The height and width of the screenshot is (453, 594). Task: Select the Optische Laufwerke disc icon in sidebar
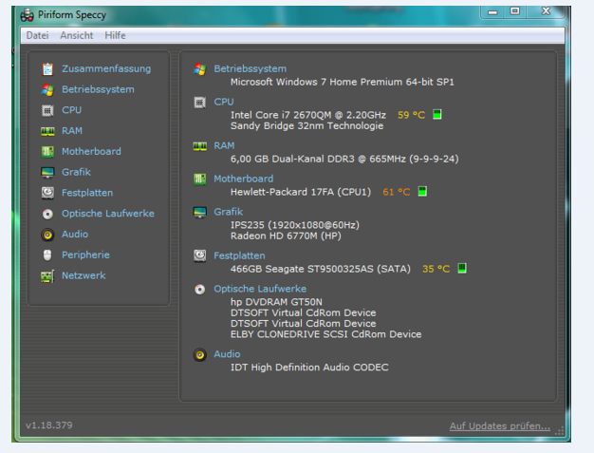pos(47,215)
